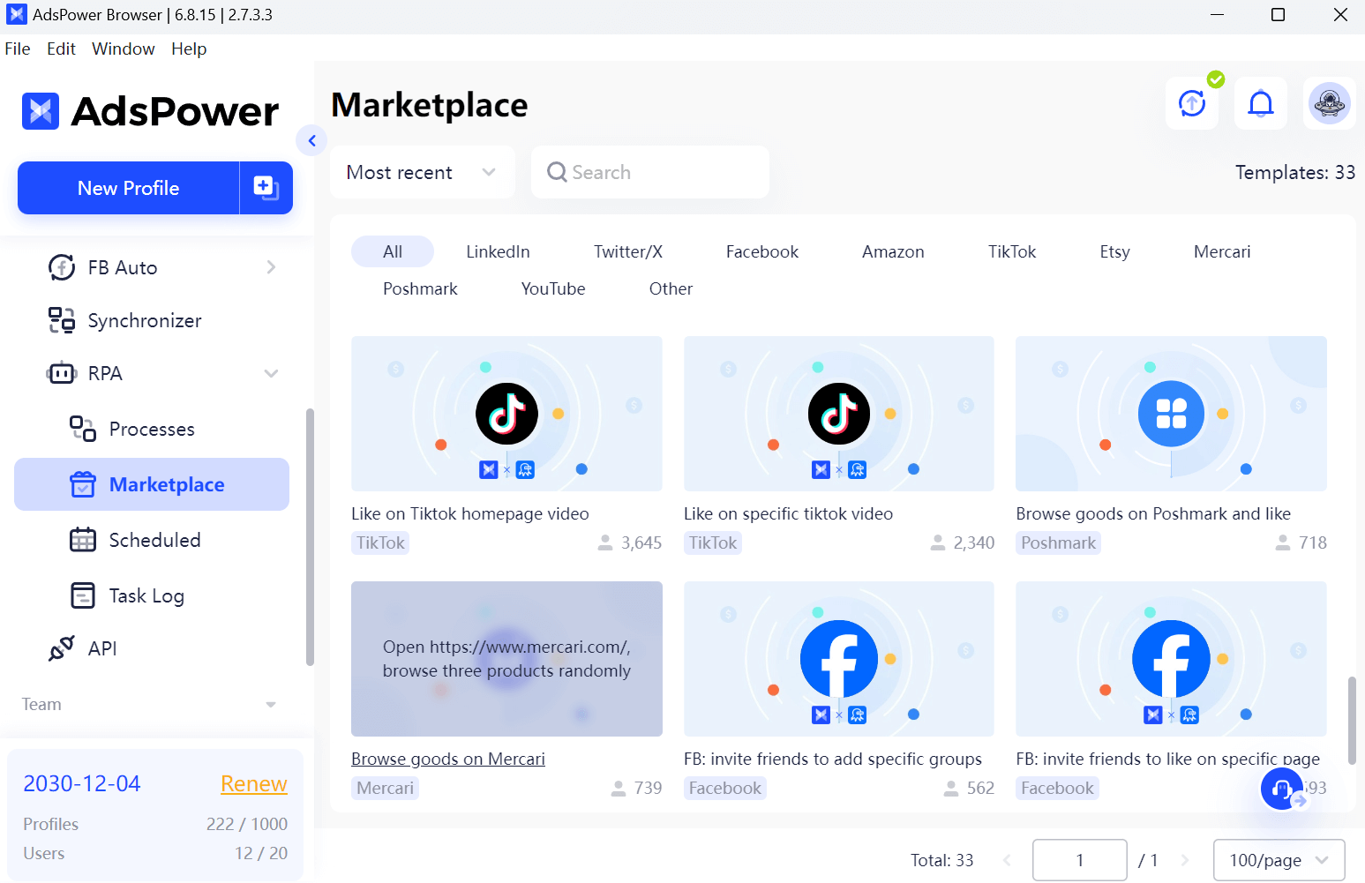Open the notifications bell
The height and width of the screenshot is (883, 1365).
[x=1261, y=103]
